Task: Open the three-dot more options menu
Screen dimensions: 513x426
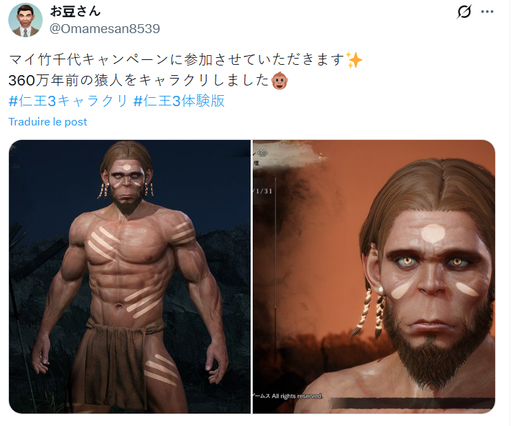Action: click(487, 12)
